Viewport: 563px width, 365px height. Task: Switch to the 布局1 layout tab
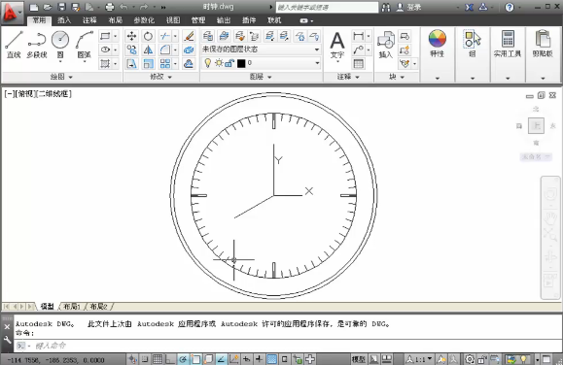pos(72,306)
